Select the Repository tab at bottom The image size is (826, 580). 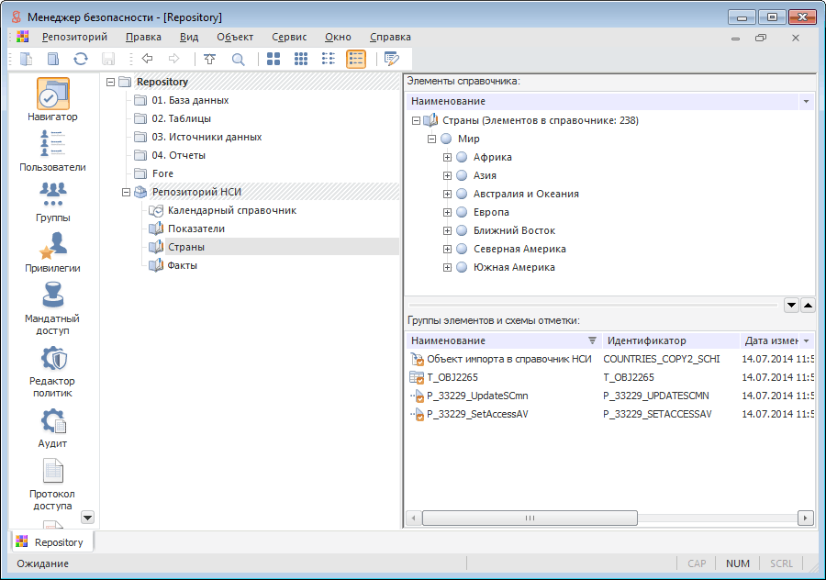click(51, 542)
